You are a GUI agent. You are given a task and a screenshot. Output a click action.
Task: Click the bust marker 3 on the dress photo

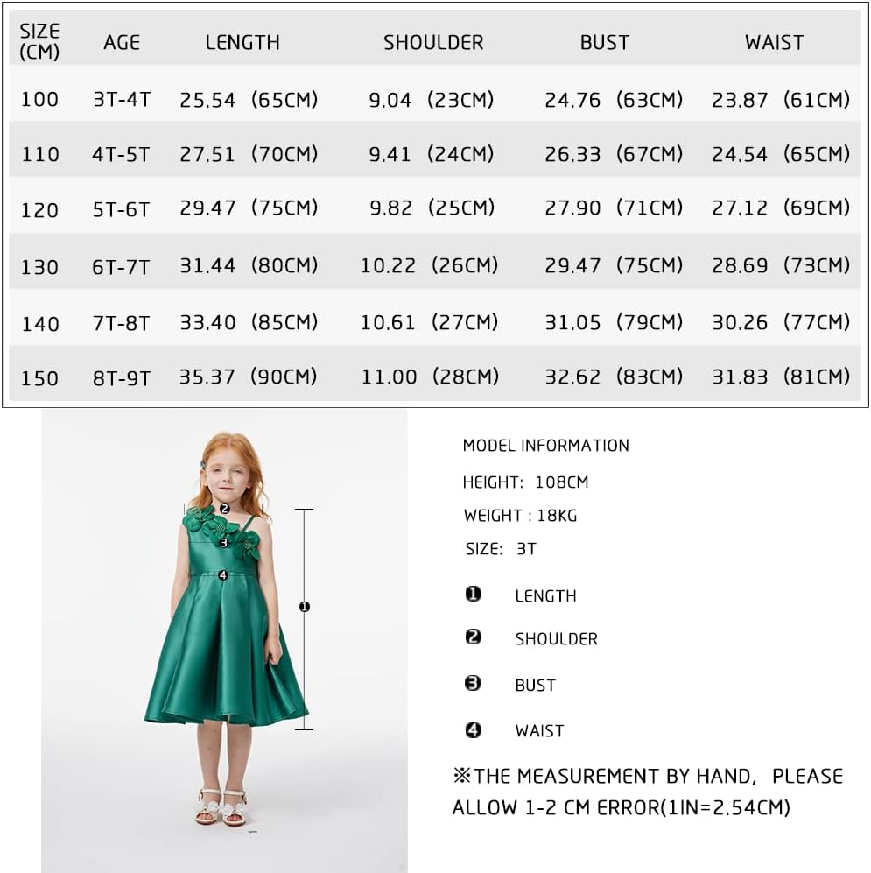point(224,542)
